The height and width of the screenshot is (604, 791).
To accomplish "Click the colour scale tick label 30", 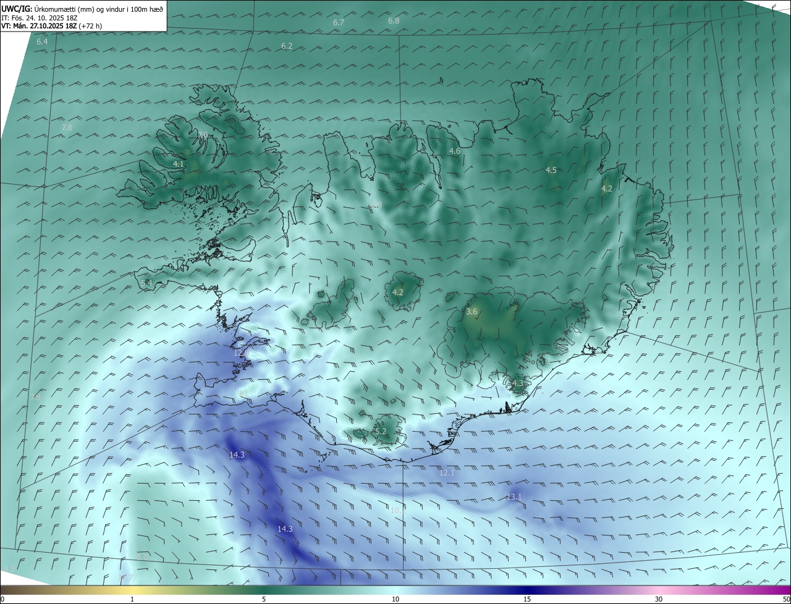I will coord(659,599).
